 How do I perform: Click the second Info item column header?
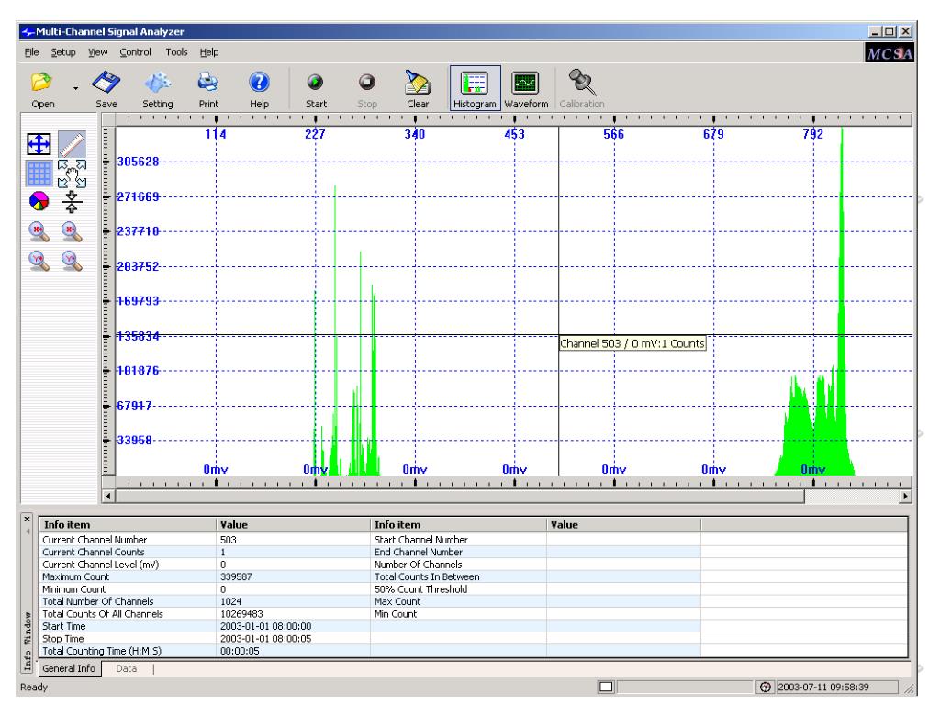[458, 524]
